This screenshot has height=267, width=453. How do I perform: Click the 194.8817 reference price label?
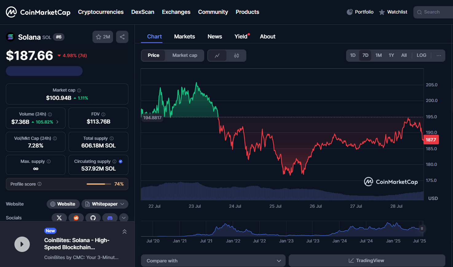coord(152,118)
